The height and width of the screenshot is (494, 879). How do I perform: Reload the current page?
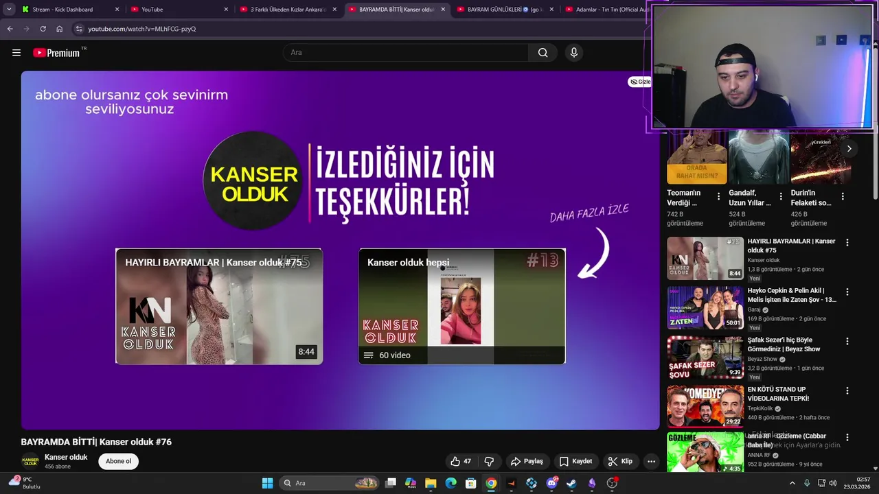coord(43,29)
